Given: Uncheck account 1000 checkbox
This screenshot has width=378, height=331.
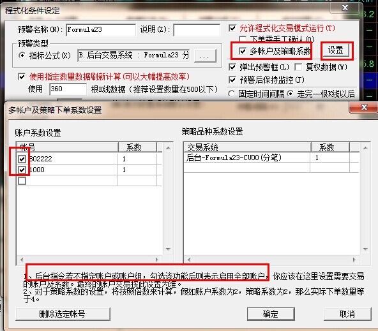Looking at the screenshot, I should pos(22,170).
